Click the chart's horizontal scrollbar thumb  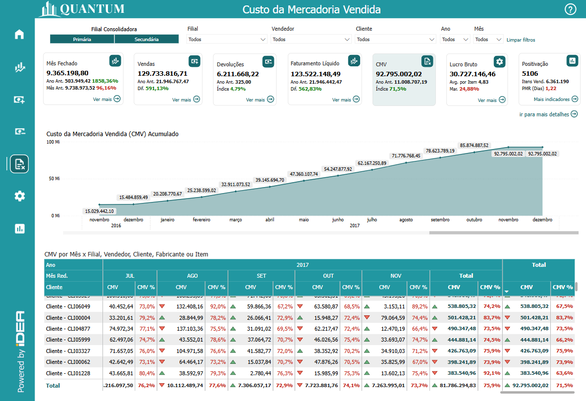pyautogui.click(x=503, y=232)
